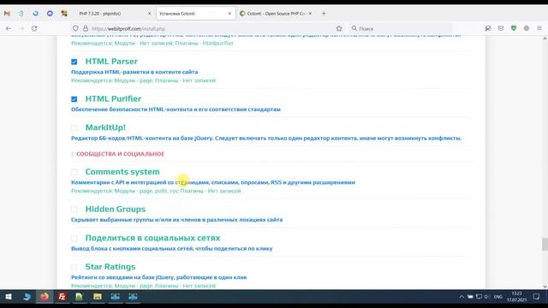The width and height of the screenshot is (548, 308).
Task: Click the HTML Purifier heading
Action: pos(113,99)
